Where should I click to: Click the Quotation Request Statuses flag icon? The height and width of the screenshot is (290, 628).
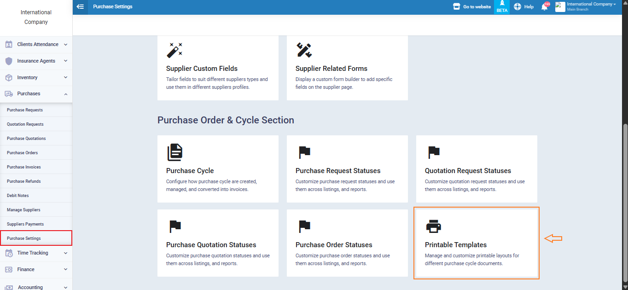coord(433,152)
